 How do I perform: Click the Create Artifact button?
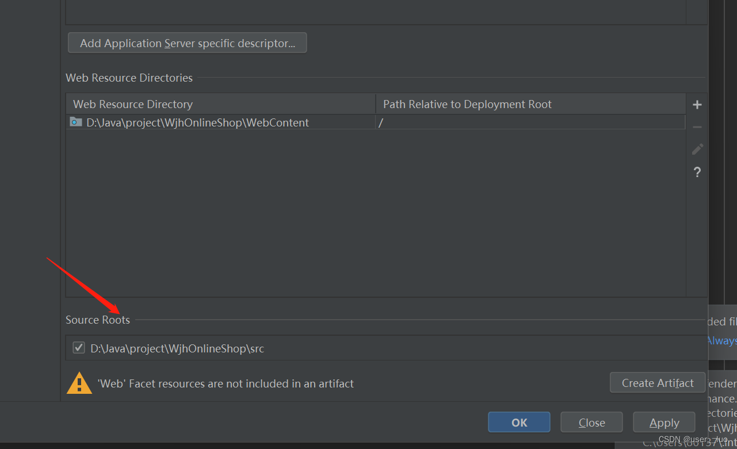pyautogui.click(x=657, y=382)
